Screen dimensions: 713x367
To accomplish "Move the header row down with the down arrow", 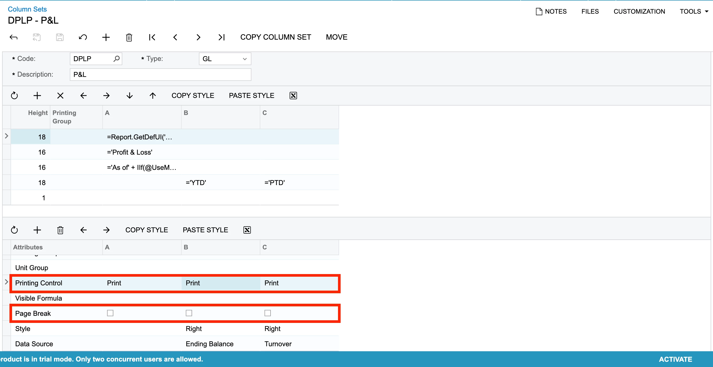I will pyautogui.click(x=130, y=96).
